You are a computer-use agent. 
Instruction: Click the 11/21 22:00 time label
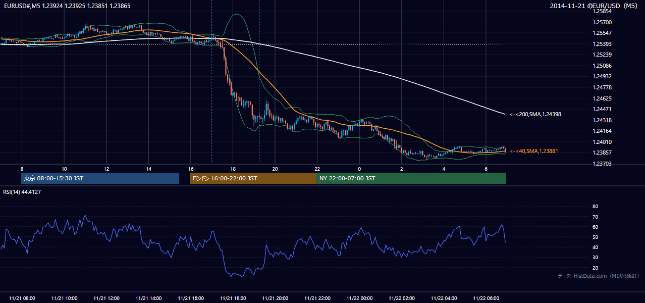(317, 298)
